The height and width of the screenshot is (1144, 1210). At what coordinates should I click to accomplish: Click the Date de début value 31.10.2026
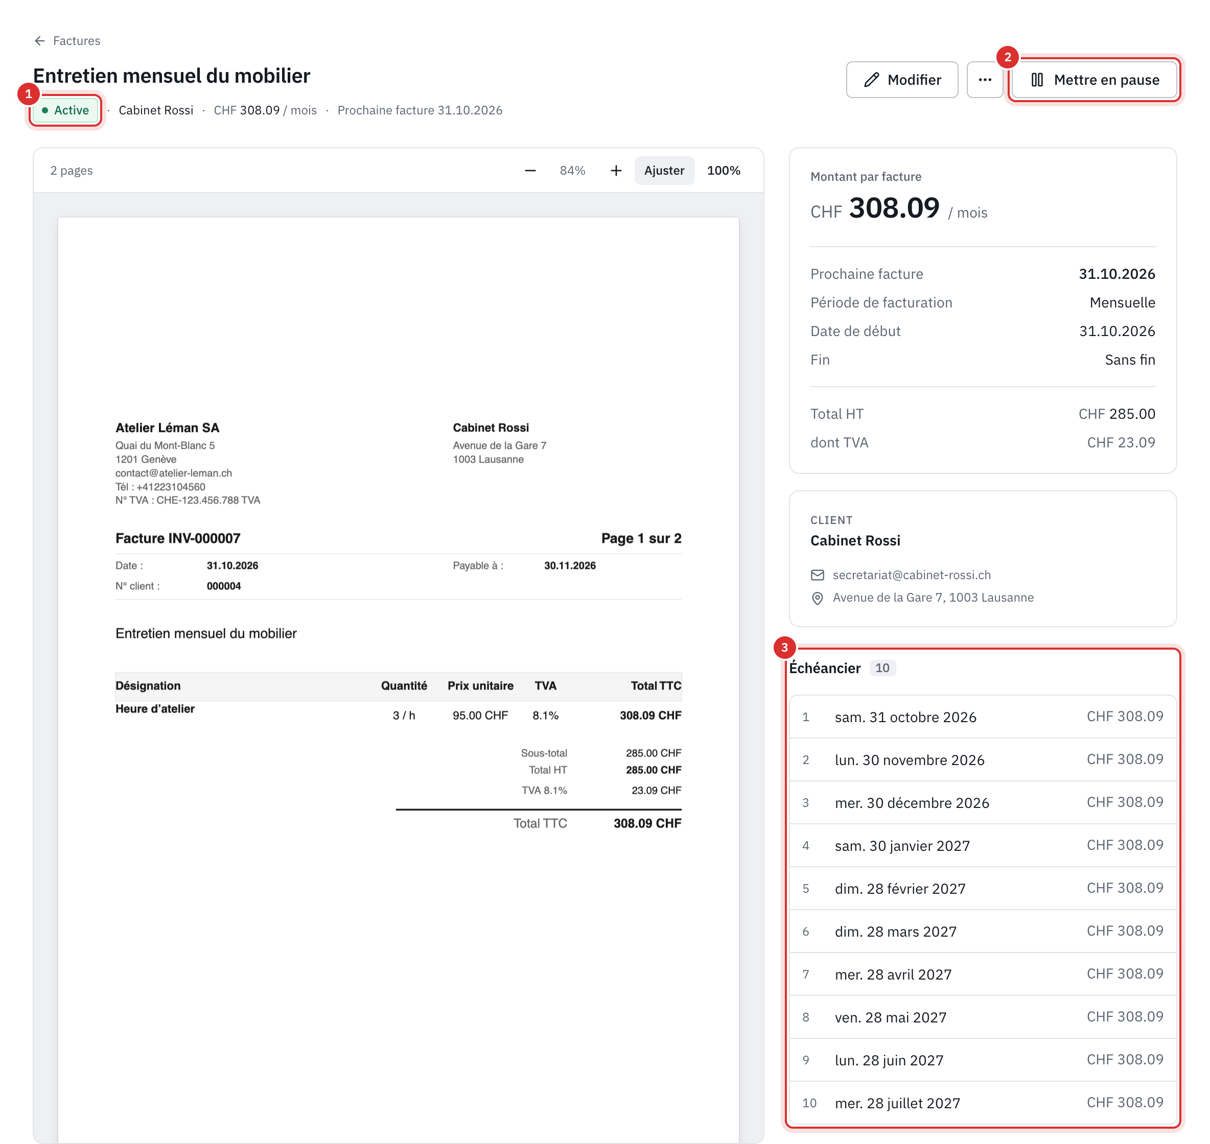(1116, 331)
